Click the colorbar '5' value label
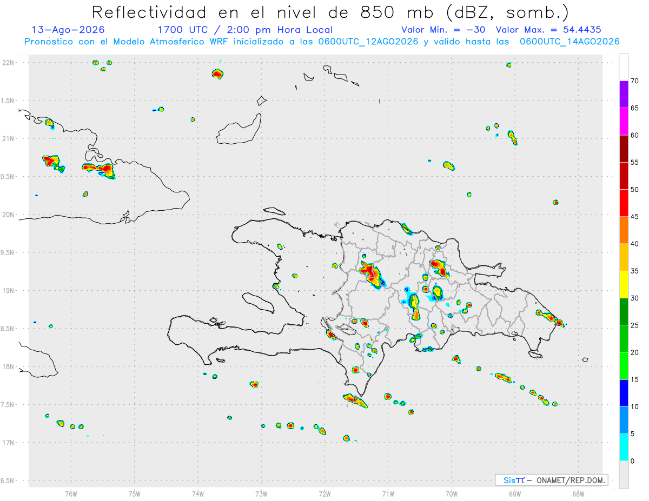 [x=633, y=434]
